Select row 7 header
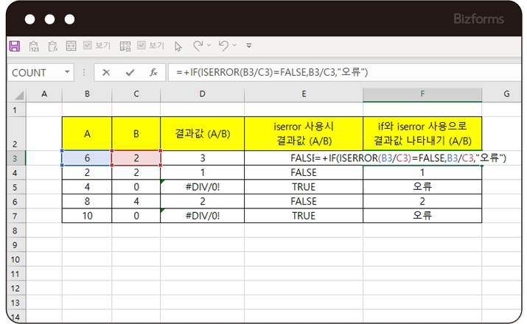 pyautogui.click(x=15, y=216)
